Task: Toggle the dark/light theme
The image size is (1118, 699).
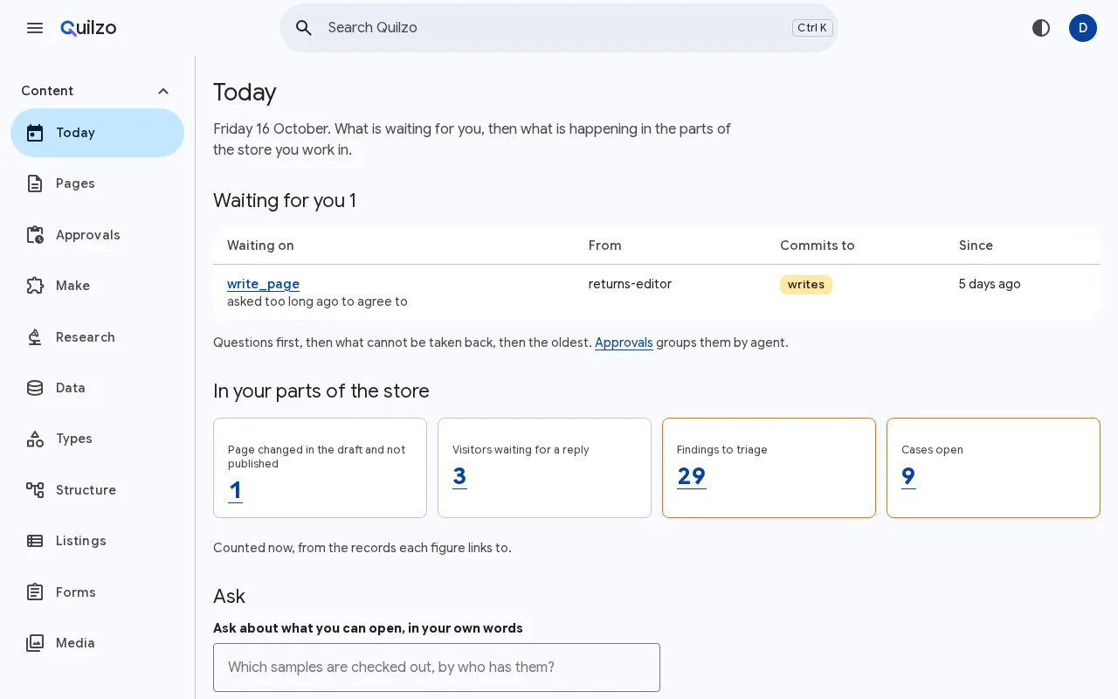Action: pos(1041,28)
